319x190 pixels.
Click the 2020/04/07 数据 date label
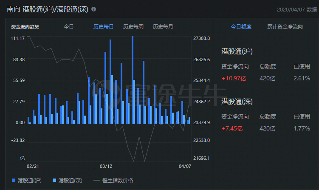(297, 10)
